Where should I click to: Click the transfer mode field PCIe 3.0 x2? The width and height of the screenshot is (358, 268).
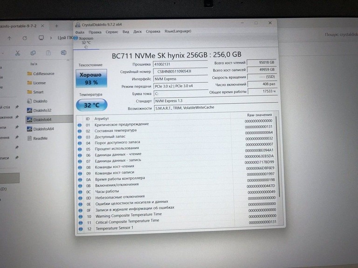tap(181, 86)
